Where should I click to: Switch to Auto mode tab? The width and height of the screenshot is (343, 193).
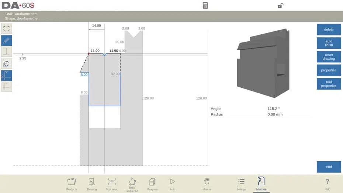172,184
